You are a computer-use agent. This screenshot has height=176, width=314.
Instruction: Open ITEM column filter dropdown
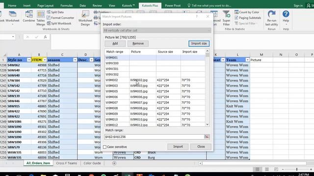pos(45,60)
